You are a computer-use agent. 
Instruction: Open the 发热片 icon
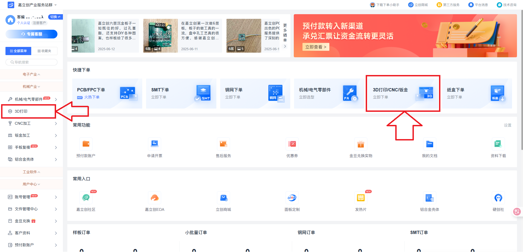(x=361, y=198)
